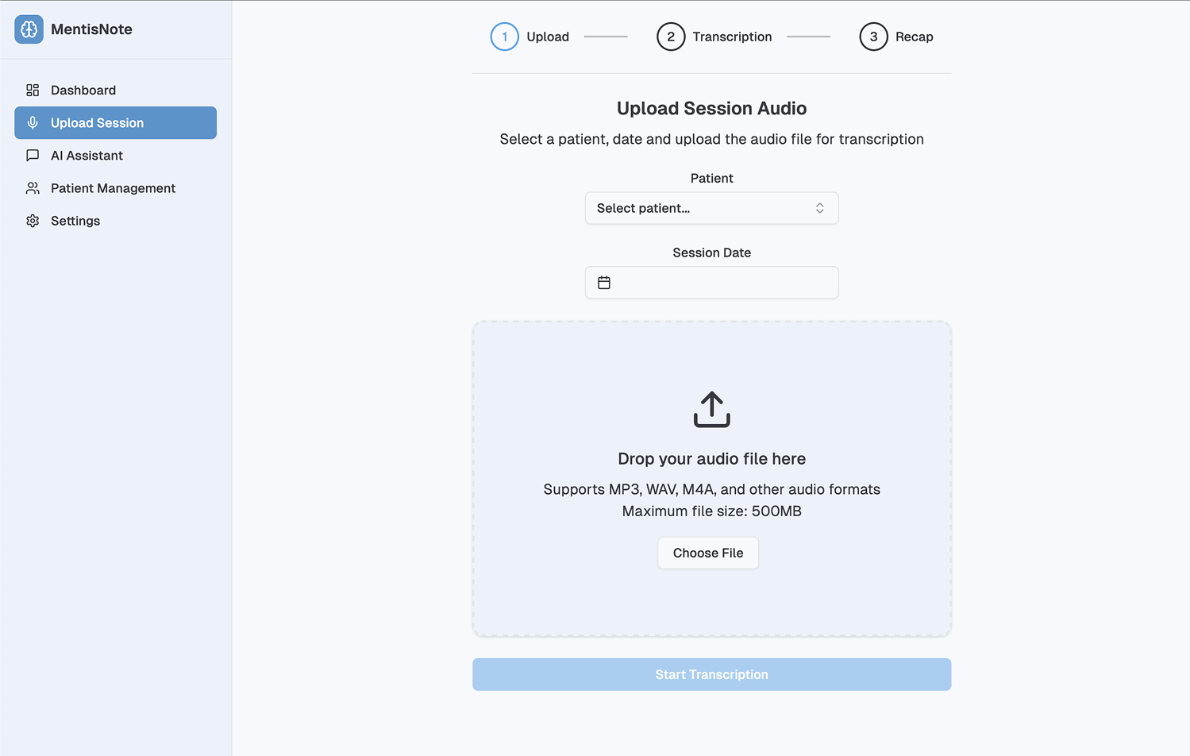The width and height of the screenshot is (1190, 756).
Task: Open the AI Assistant section
Action: 87,156
